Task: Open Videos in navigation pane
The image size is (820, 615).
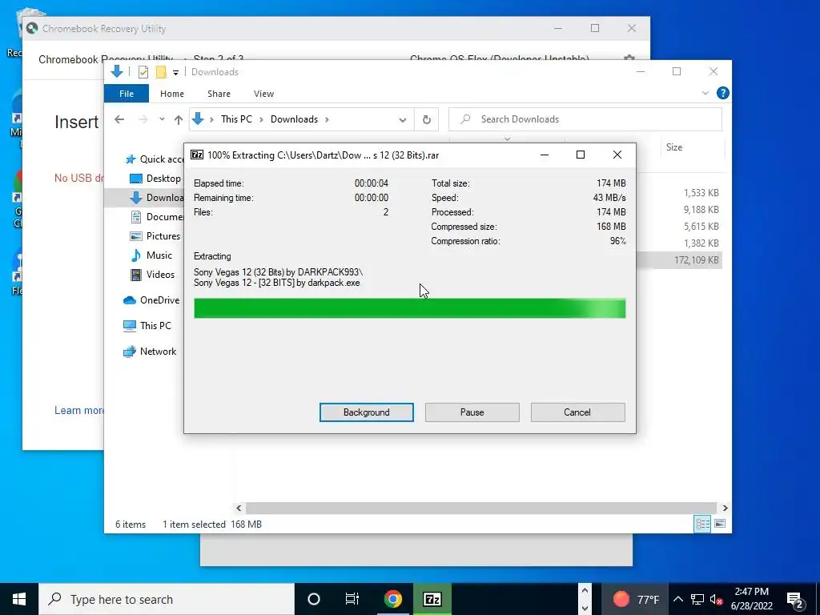Action: (x=152, y=275)
